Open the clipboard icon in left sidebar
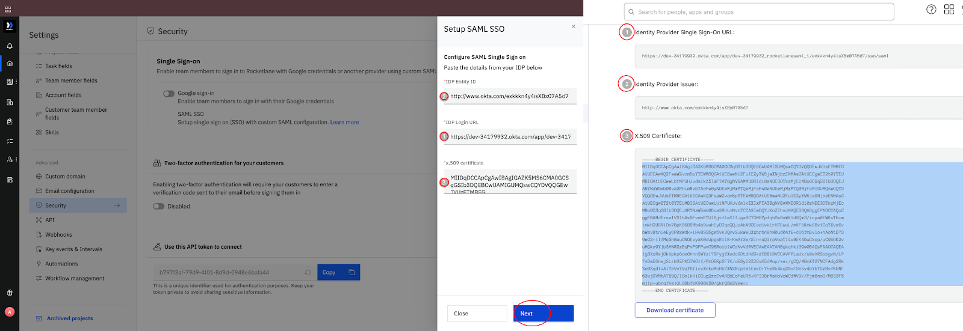 pos(10,121)
